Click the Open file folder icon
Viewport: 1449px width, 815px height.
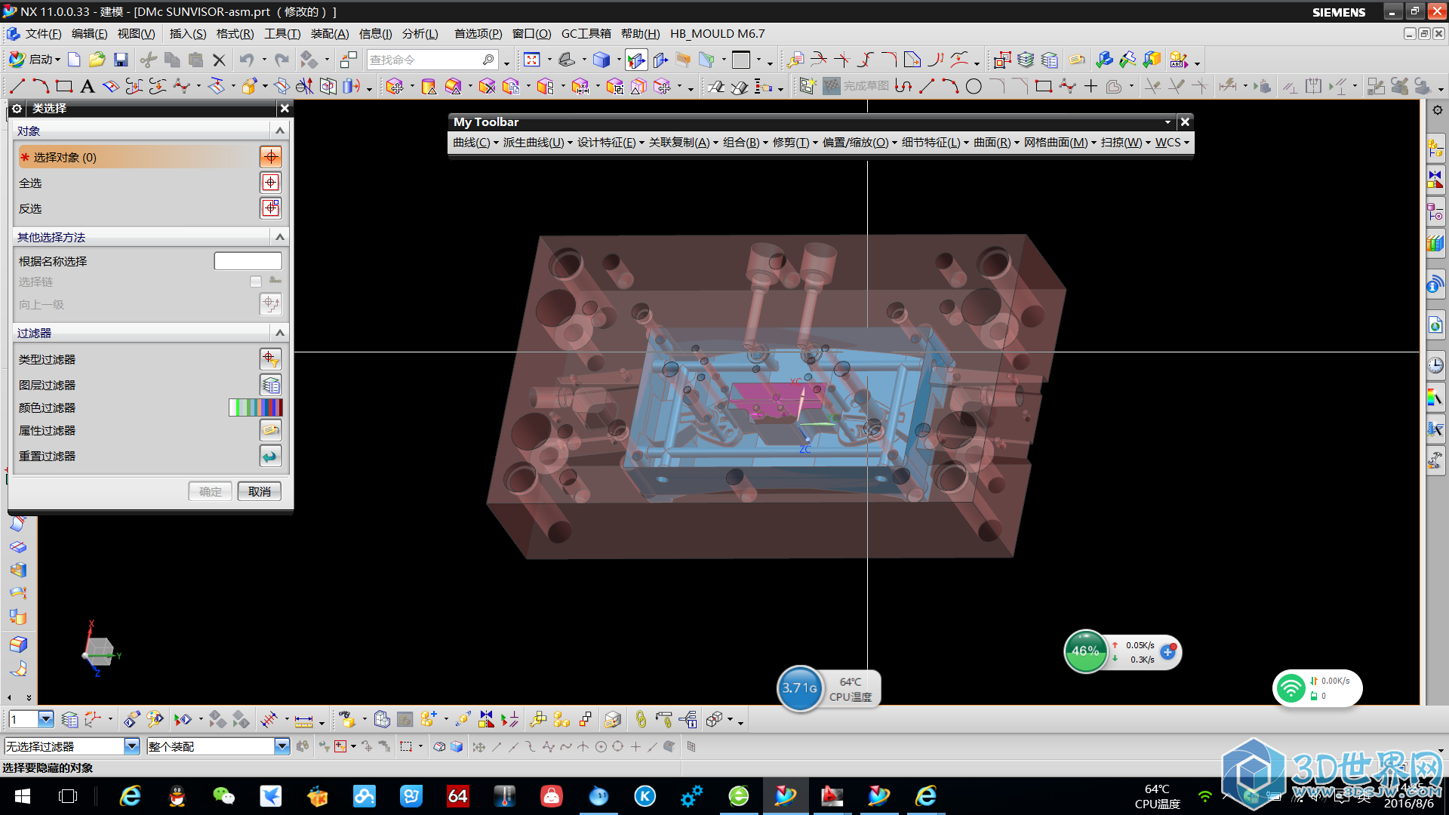(x=97, y=60)
